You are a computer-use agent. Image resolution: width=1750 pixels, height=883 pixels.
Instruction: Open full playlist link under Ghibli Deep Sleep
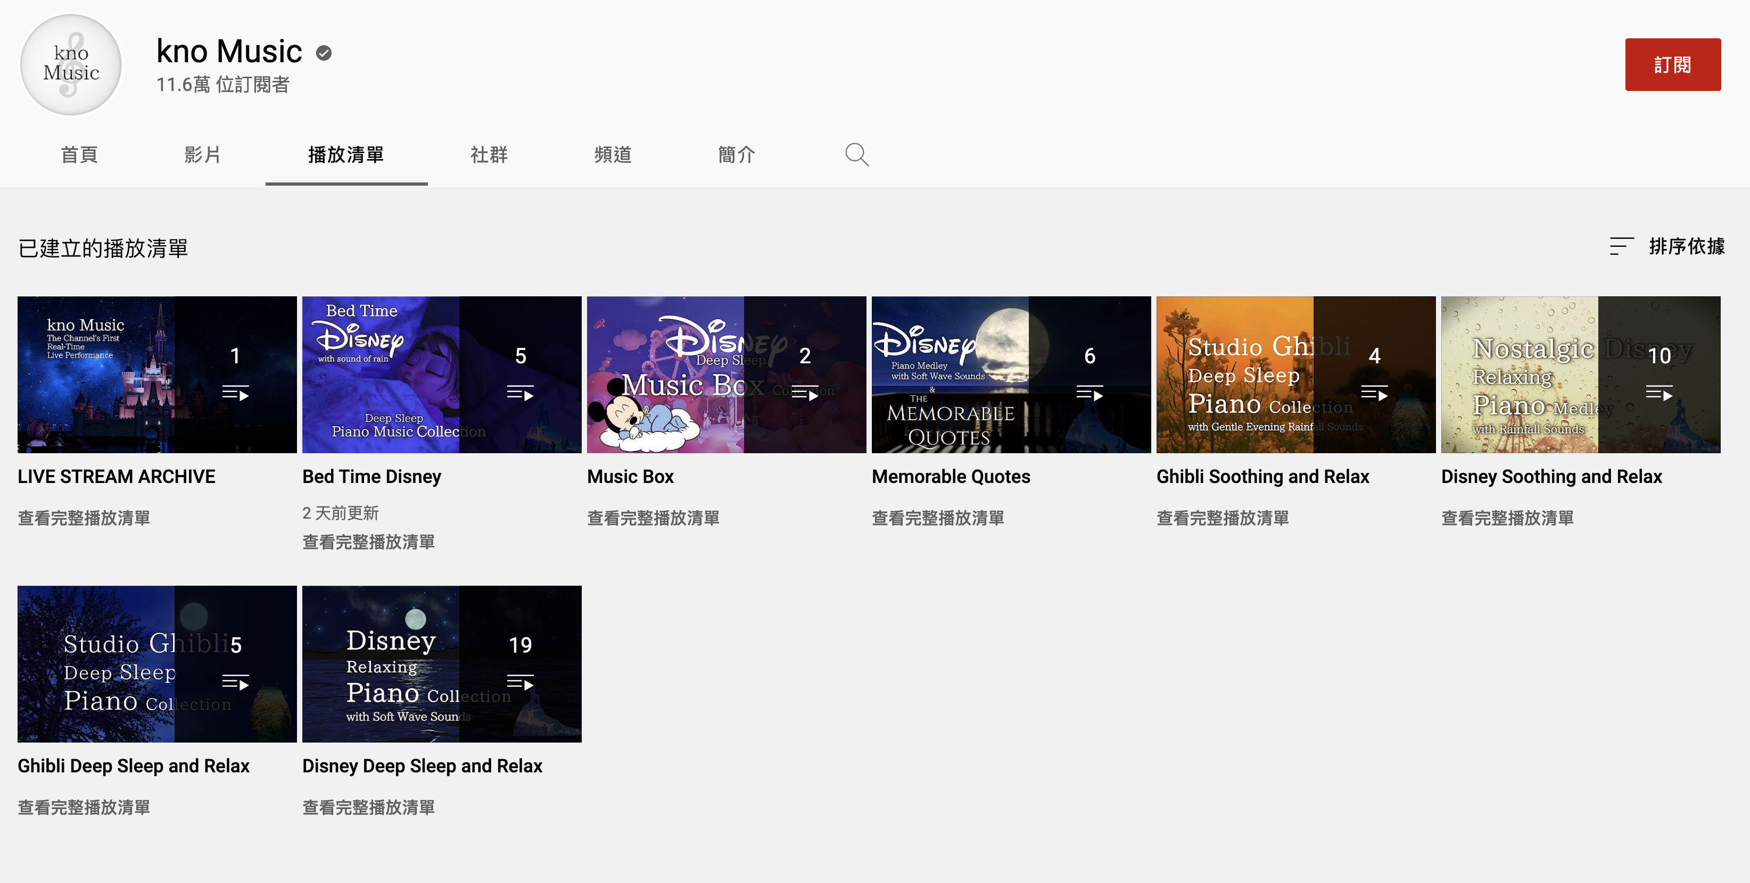[x=84, y=807]
